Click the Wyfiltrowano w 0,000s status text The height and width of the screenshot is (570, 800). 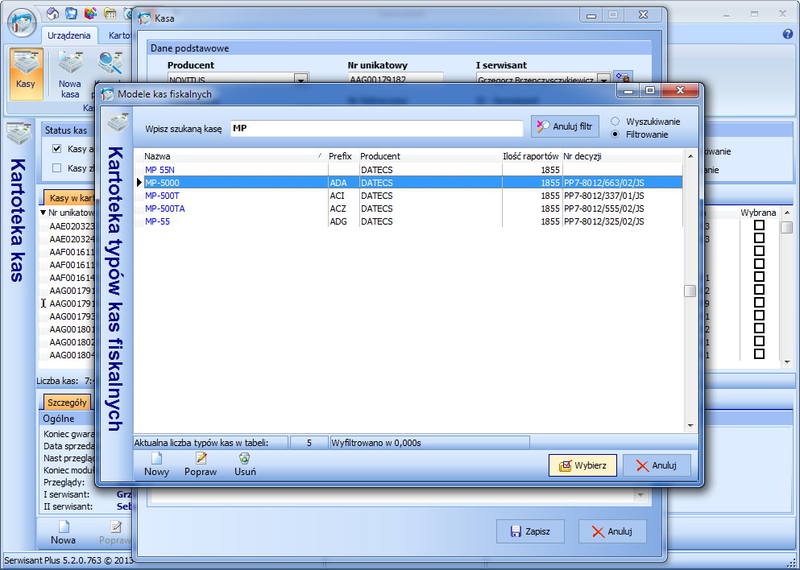[376, 443]
